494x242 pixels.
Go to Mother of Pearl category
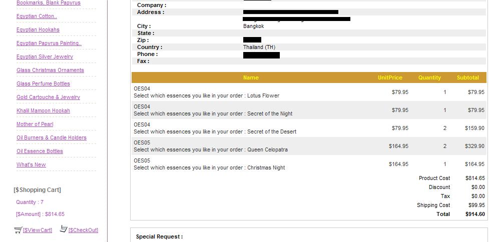[35, 124]
